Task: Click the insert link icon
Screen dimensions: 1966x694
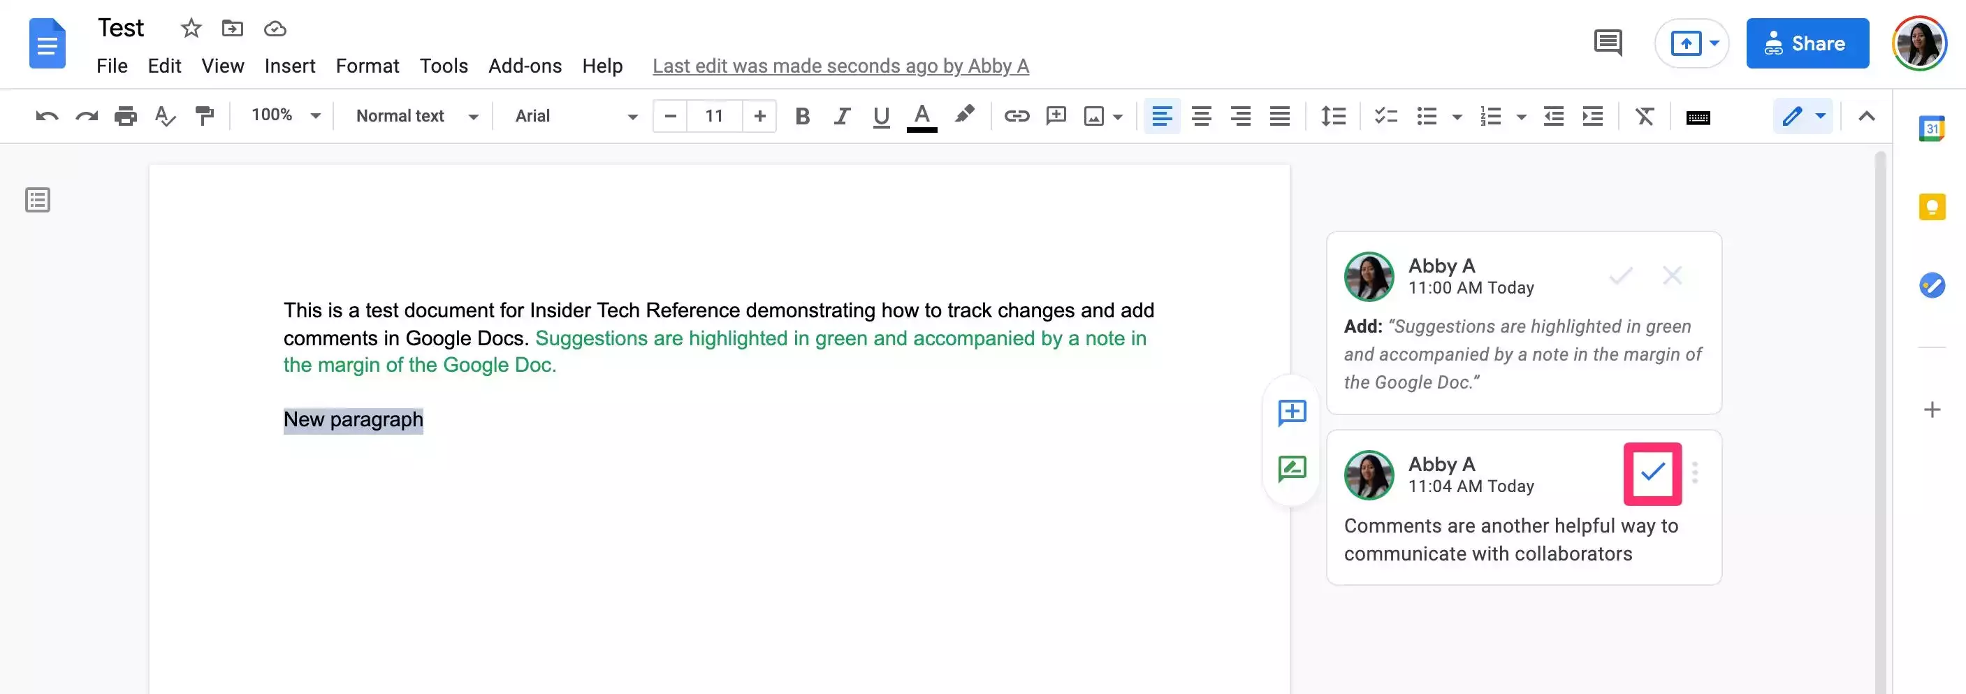Action: pyautogui.click(x=1016, y=116)
